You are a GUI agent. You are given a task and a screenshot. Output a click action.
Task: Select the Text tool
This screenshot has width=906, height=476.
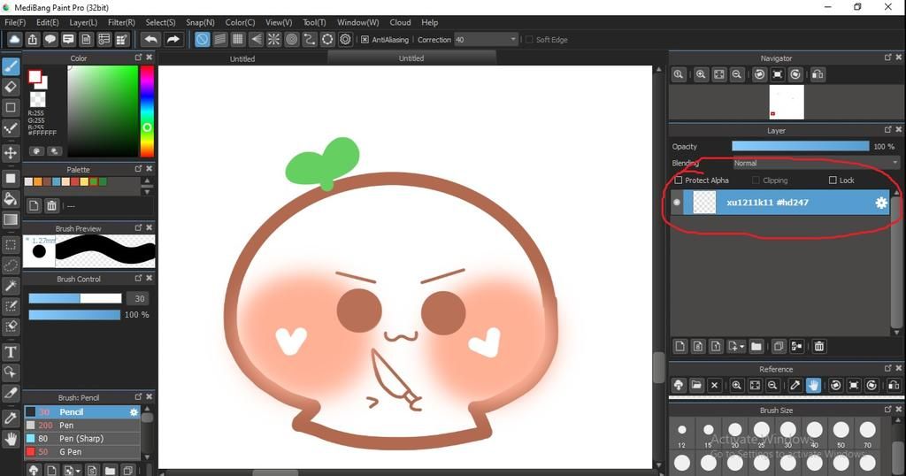coord(11,352)
